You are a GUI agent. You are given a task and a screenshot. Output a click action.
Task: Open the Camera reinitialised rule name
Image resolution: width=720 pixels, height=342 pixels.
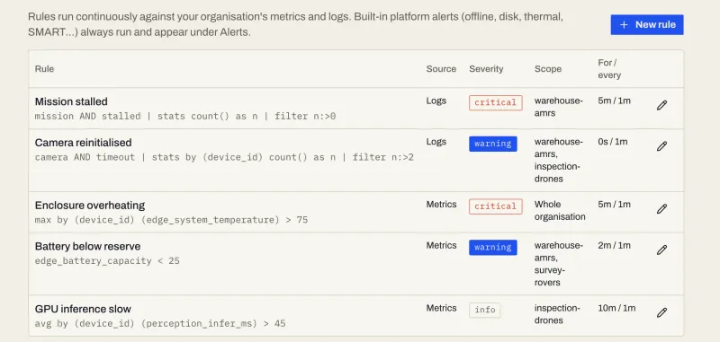pyautogui.click(x=83, y=143)
